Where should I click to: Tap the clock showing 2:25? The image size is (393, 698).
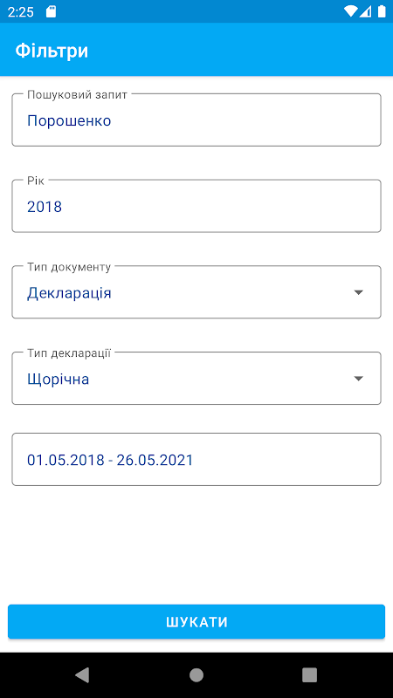[20, 12]
